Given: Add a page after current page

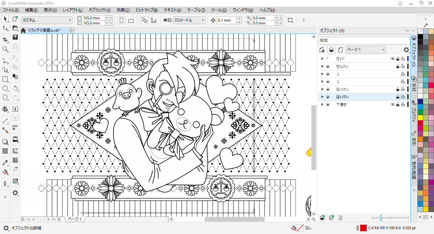Looking at the screenshot, I should [59, 219].
